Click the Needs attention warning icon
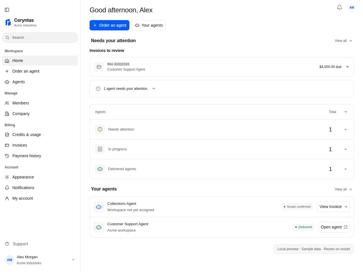363x272 pixels. point(100,129)
